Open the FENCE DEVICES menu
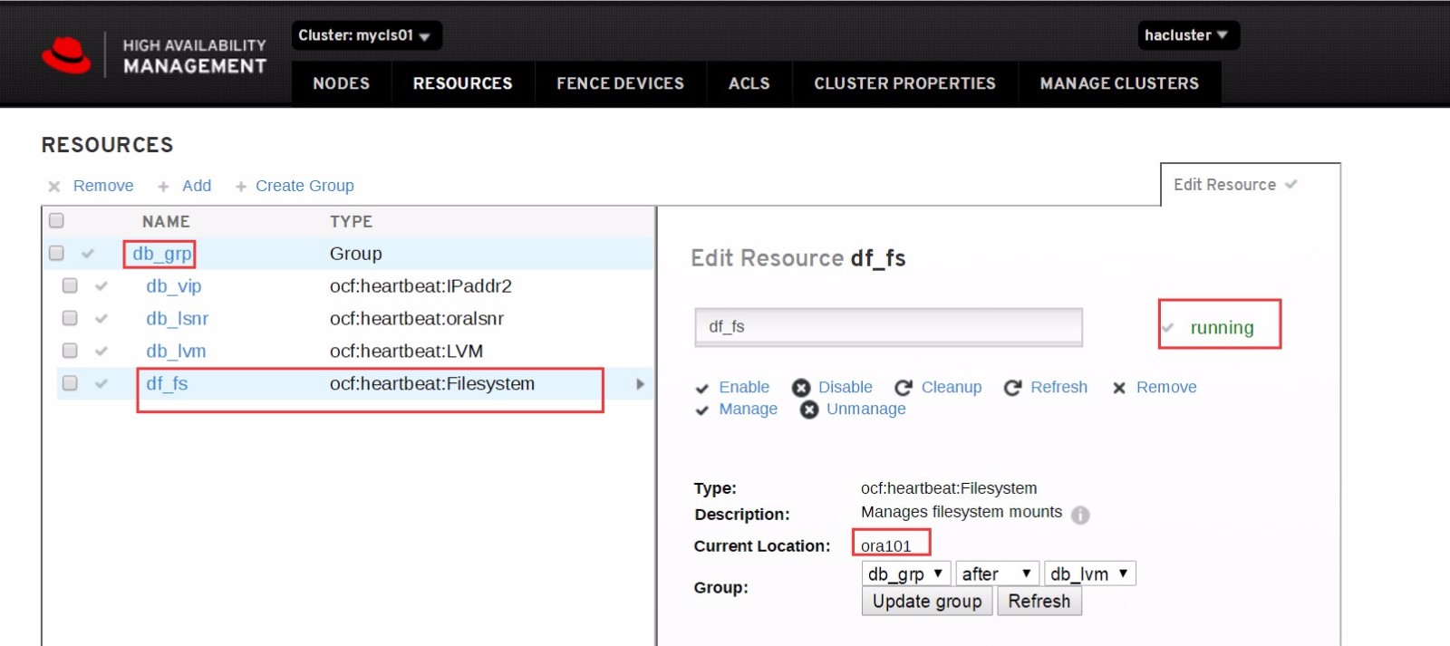The image size is (1450, 646). tap(621, 83)
